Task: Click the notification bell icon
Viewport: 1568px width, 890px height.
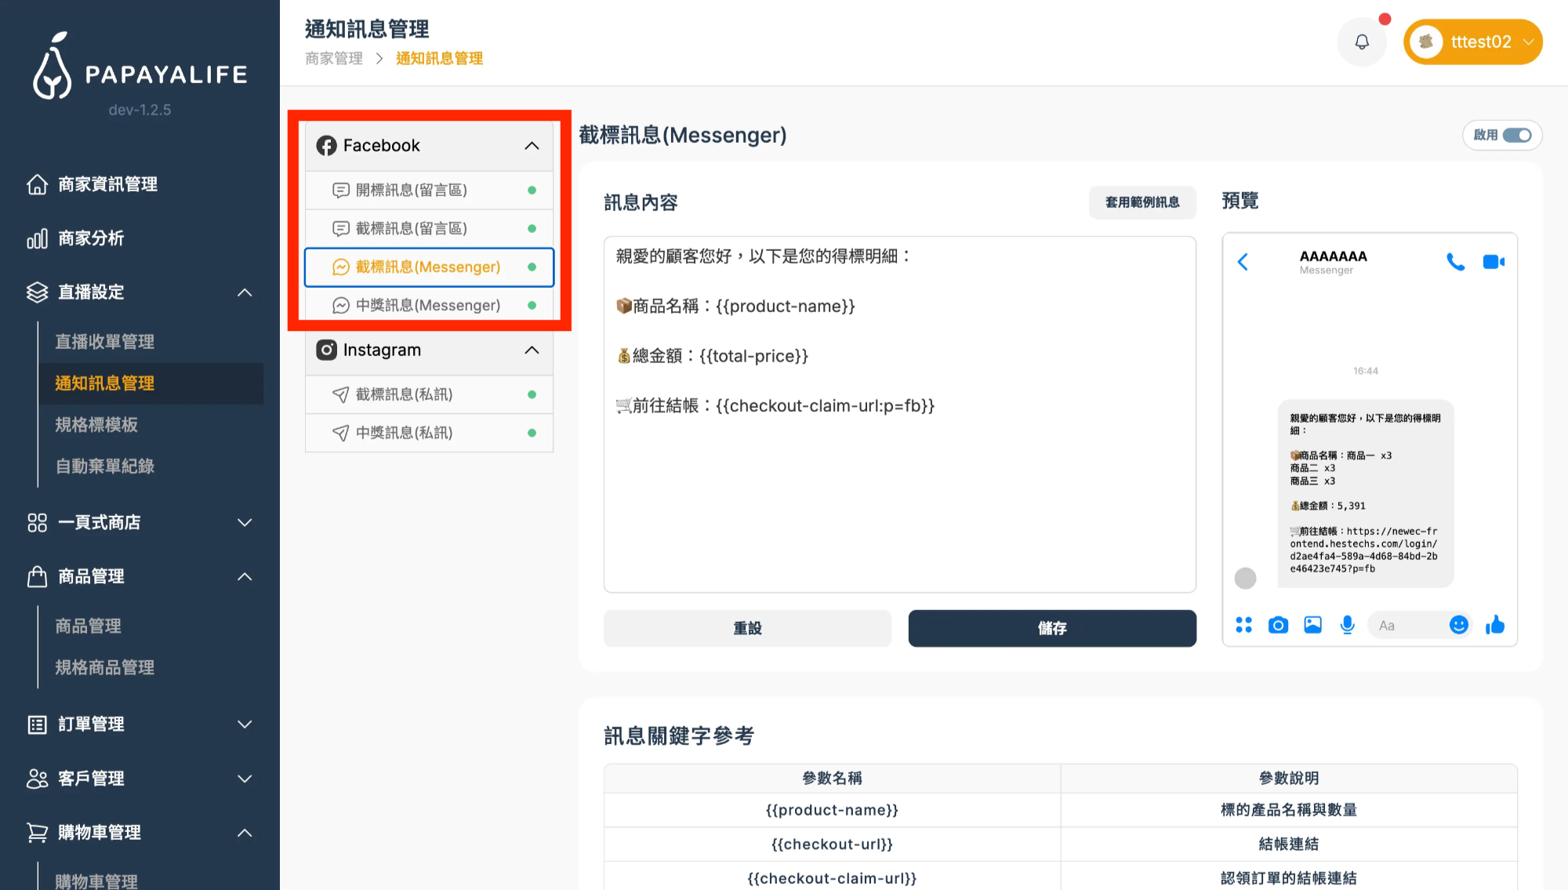Action: pyautogui.click(x=1362, y=42)
